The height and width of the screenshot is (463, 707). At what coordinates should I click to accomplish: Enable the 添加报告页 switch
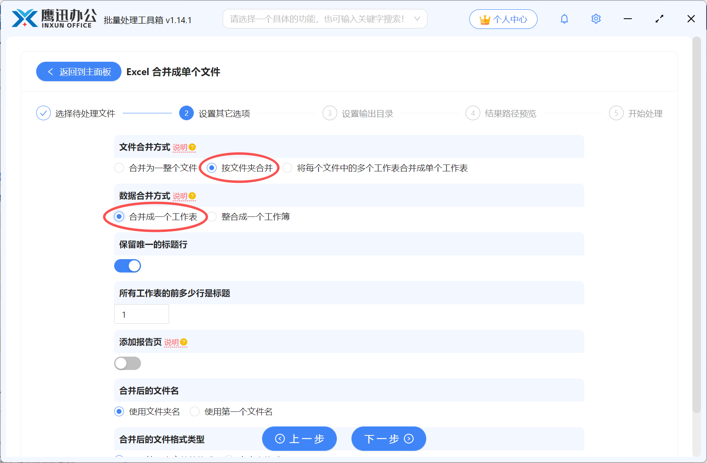(x=127, y=363)
